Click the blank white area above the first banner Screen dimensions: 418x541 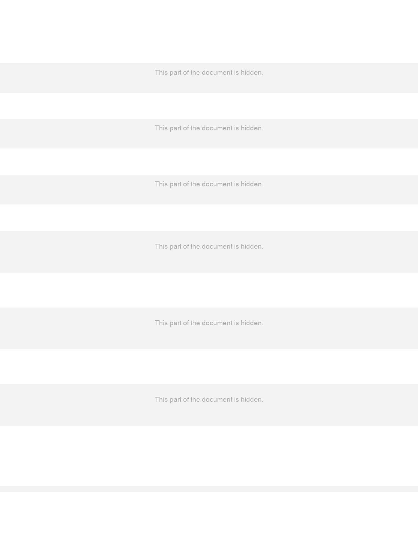(x=209, y=32)
